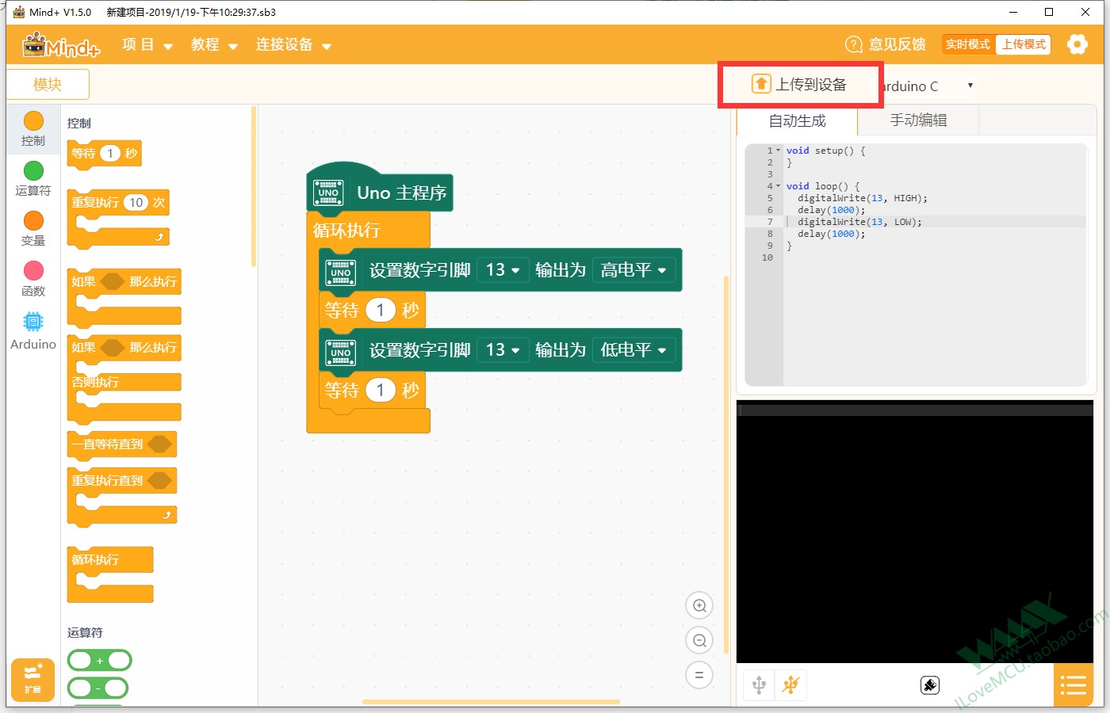Open the 低电平 output level dropdown
Viewport: 1110px width, 713px height.
(x=633, y=350)
